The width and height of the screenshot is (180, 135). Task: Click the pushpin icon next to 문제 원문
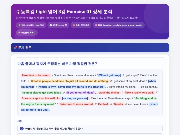pos(15,48)
